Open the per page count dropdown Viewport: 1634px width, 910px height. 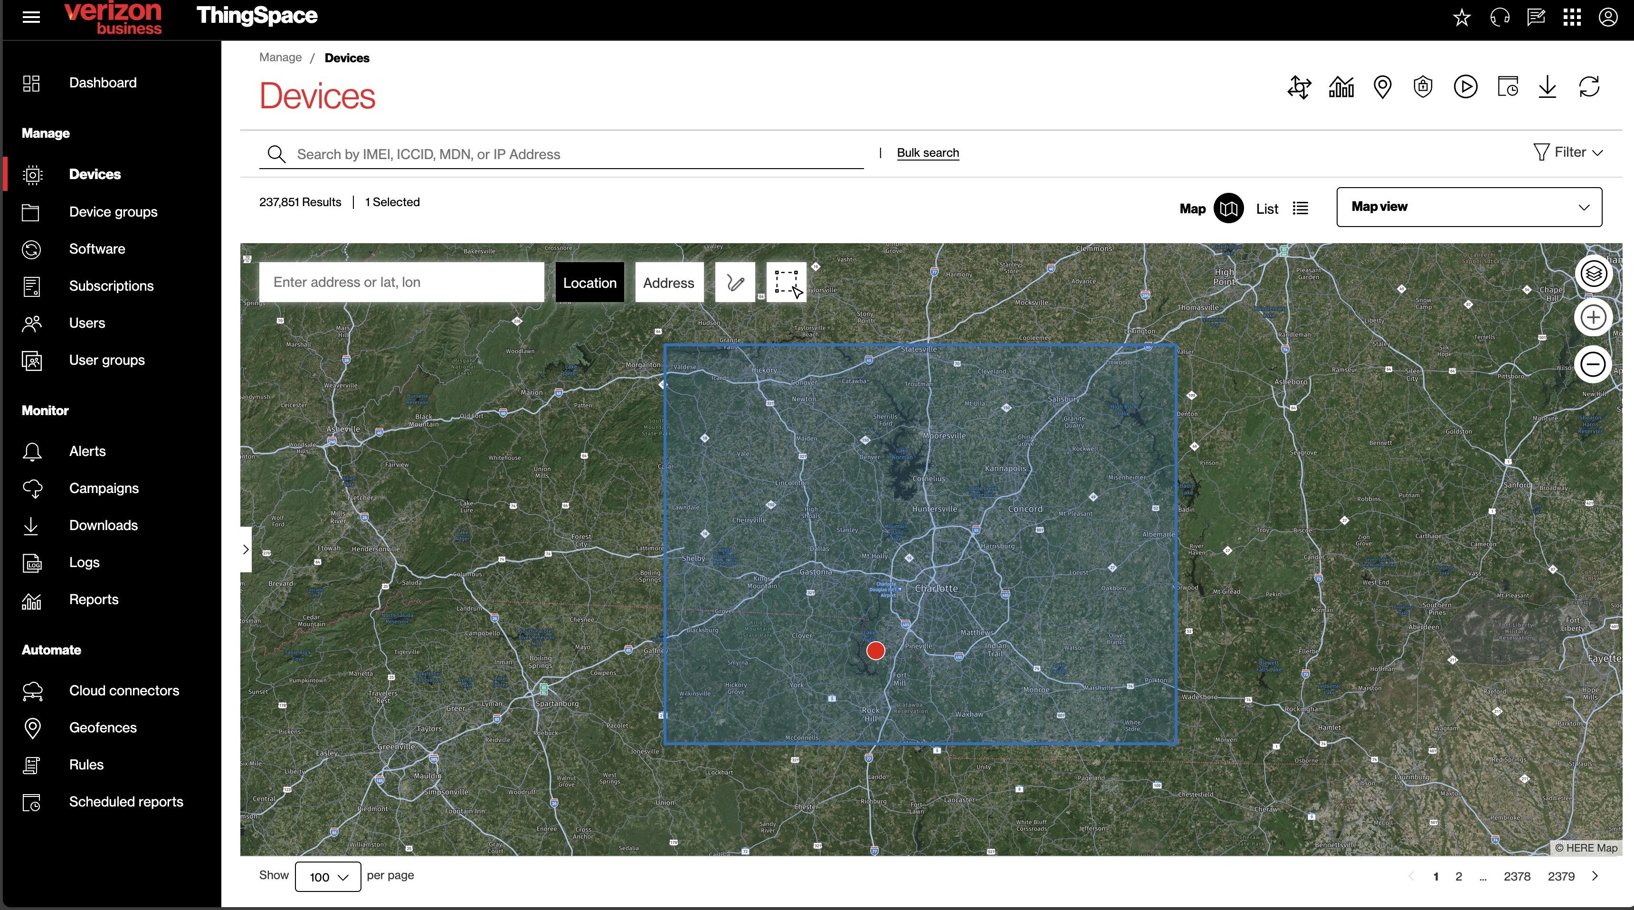[x=328, y=876]
